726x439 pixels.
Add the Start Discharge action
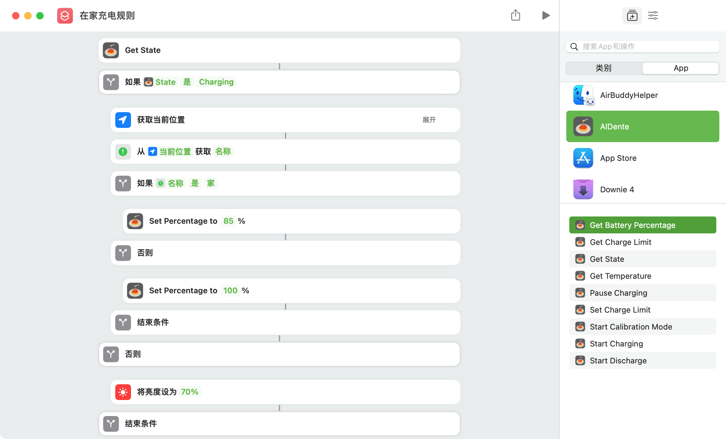coord(618,361)
